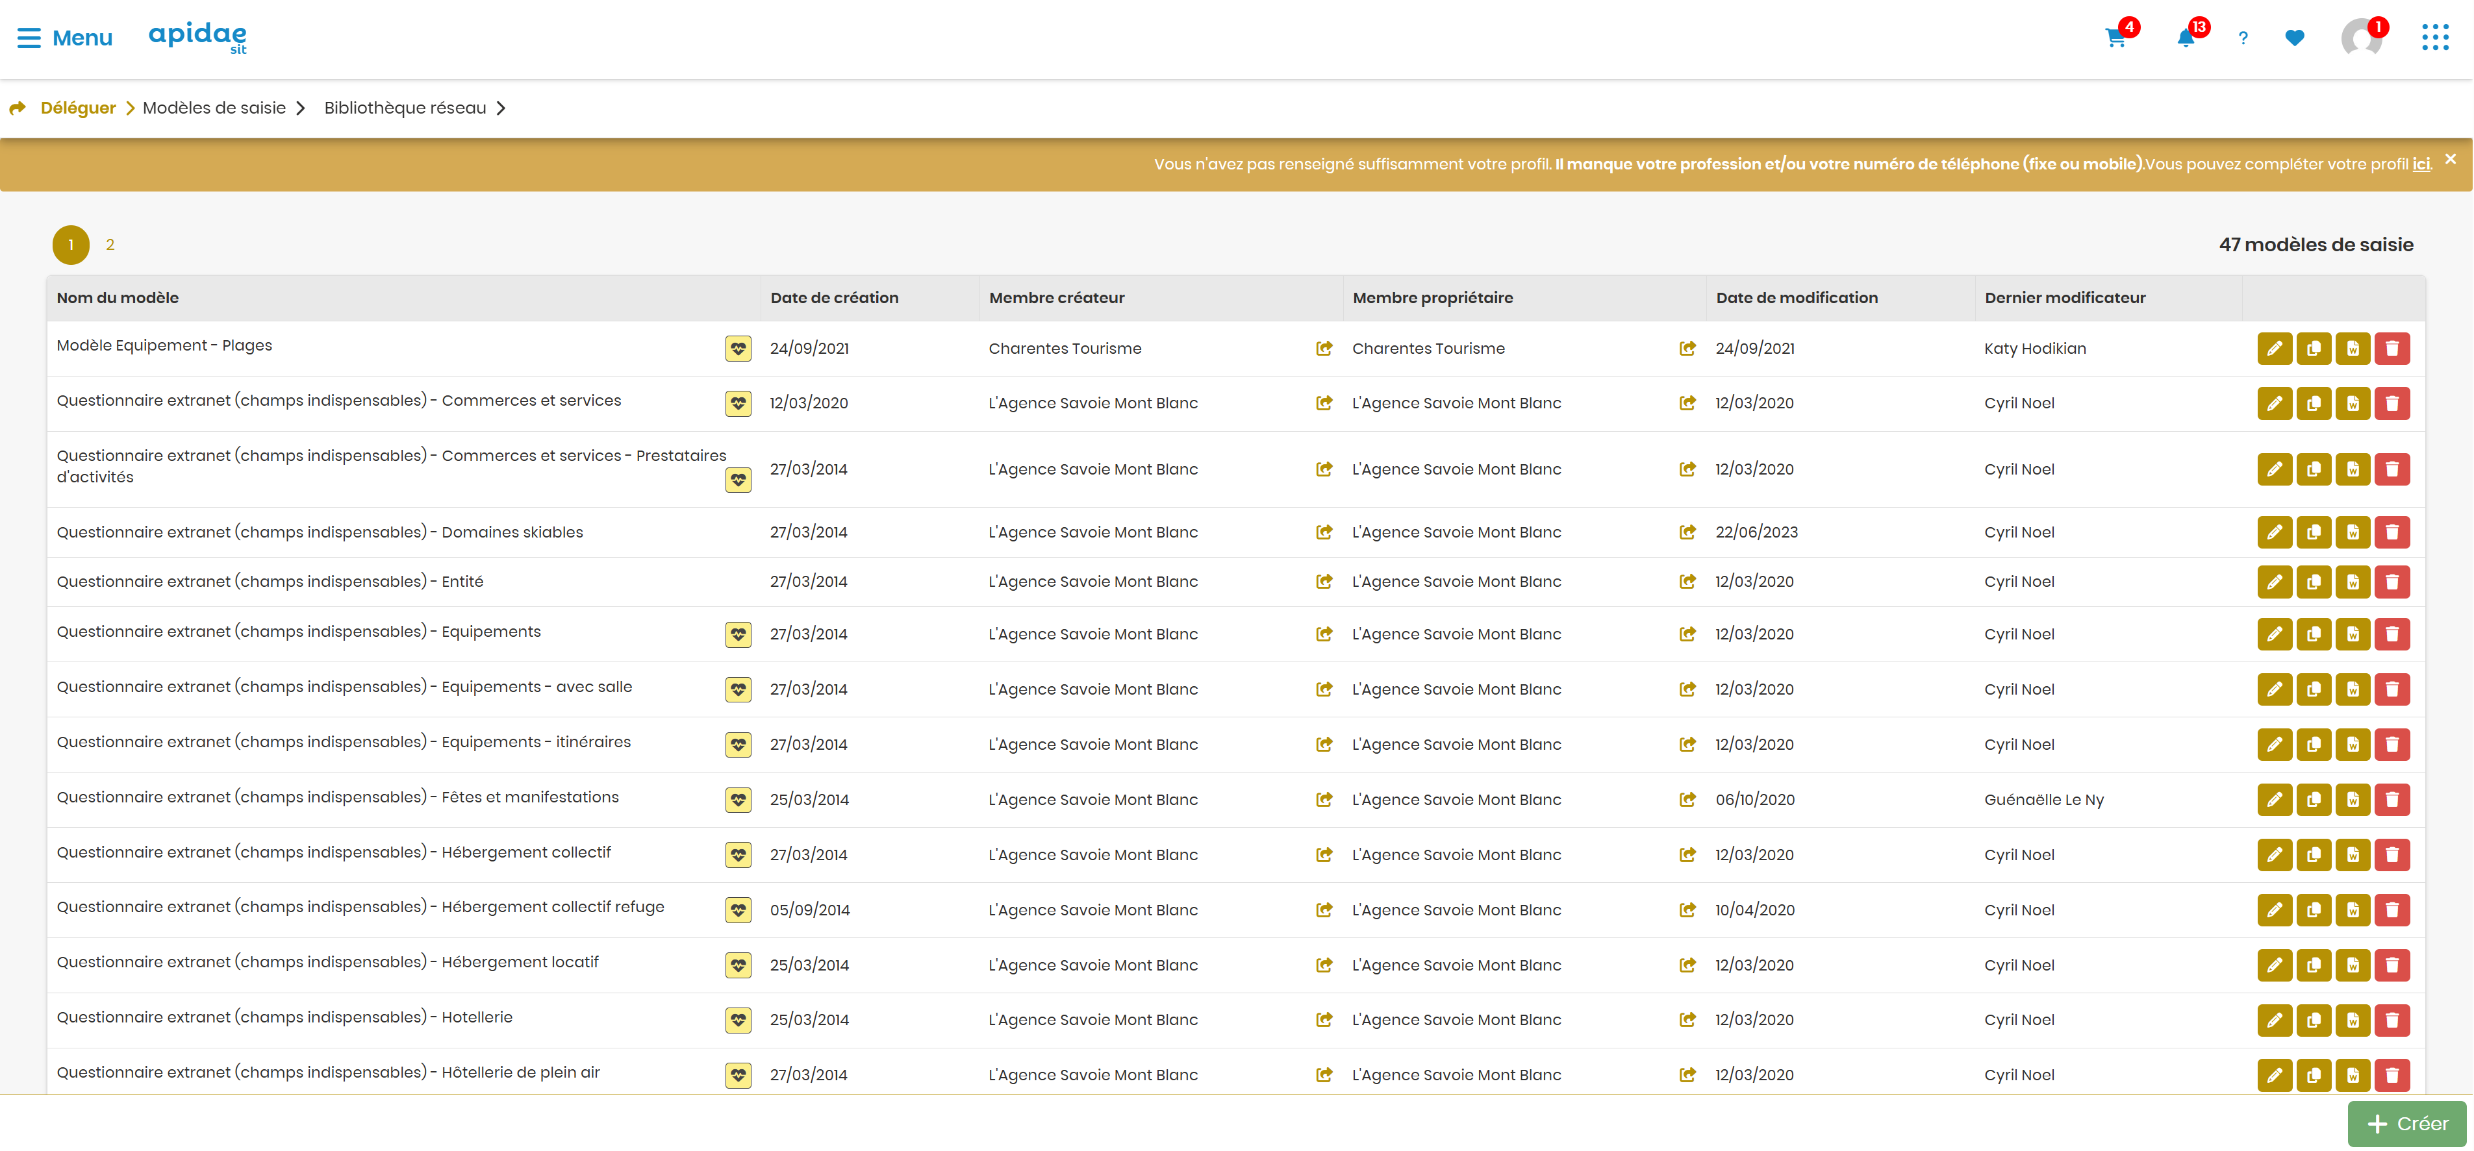Screen dimensions: 2474x1151
Task: Select the 'Hébergement collectif refuge' model name
Action: (x=360, y=907)
